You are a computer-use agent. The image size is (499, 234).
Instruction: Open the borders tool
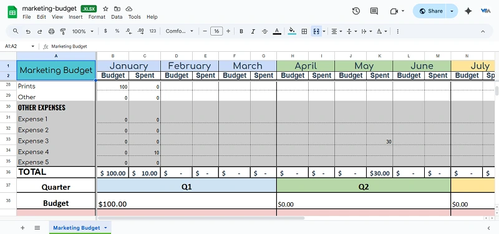[x=304, y=31]
